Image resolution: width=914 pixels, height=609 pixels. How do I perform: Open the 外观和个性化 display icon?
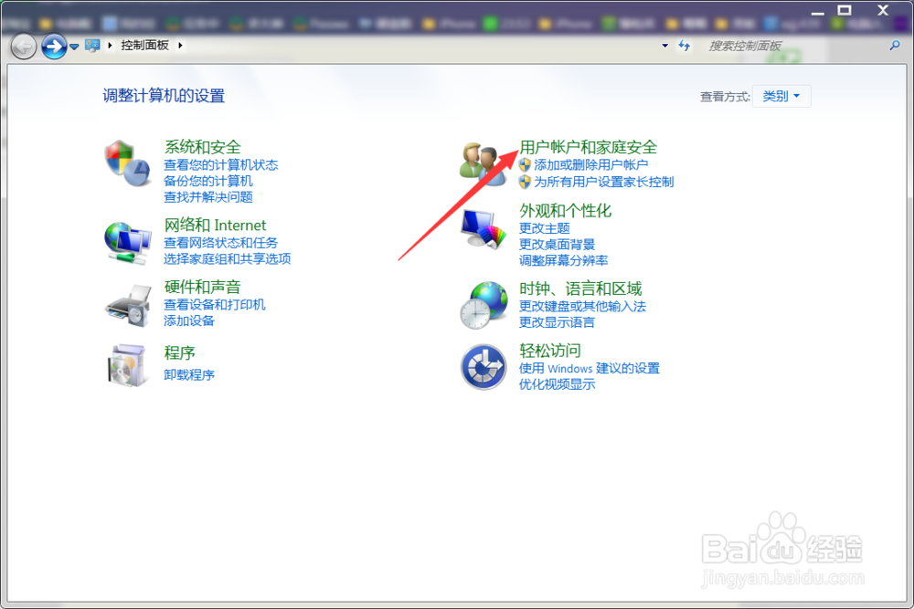(484, 228)
